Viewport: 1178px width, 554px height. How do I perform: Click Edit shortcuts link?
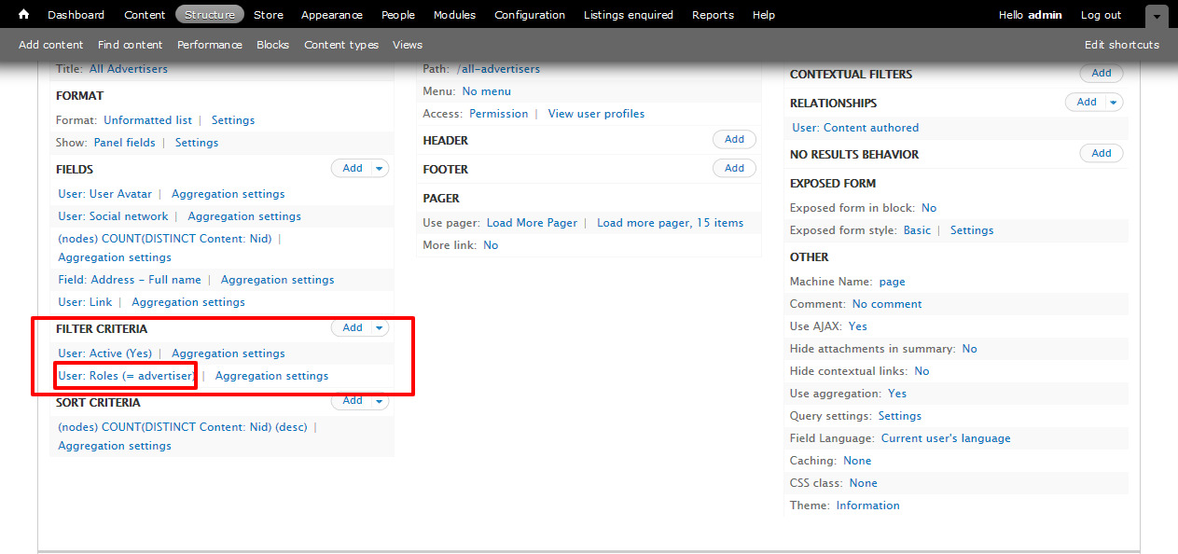(x=1121, y=45)
